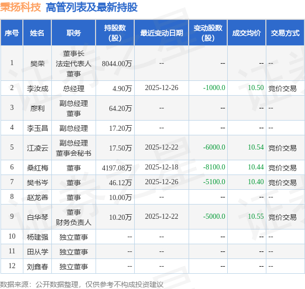Click the date 2025-12-18
Viewport: 305px width, 289px height.
162,167
